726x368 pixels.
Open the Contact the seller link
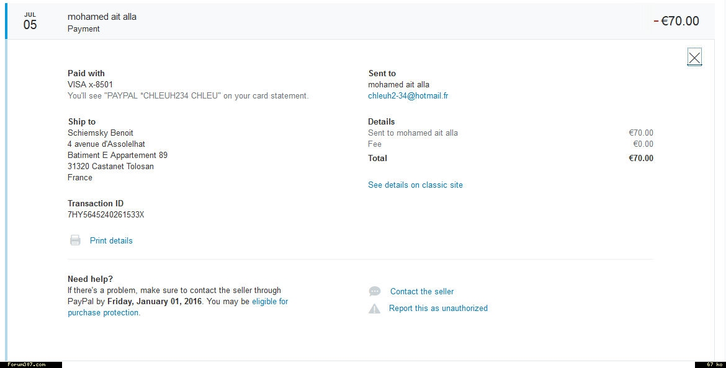pyautogui.click(x=422, y=292)
